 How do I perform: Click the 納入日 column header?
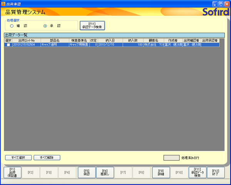pos(110,40)
